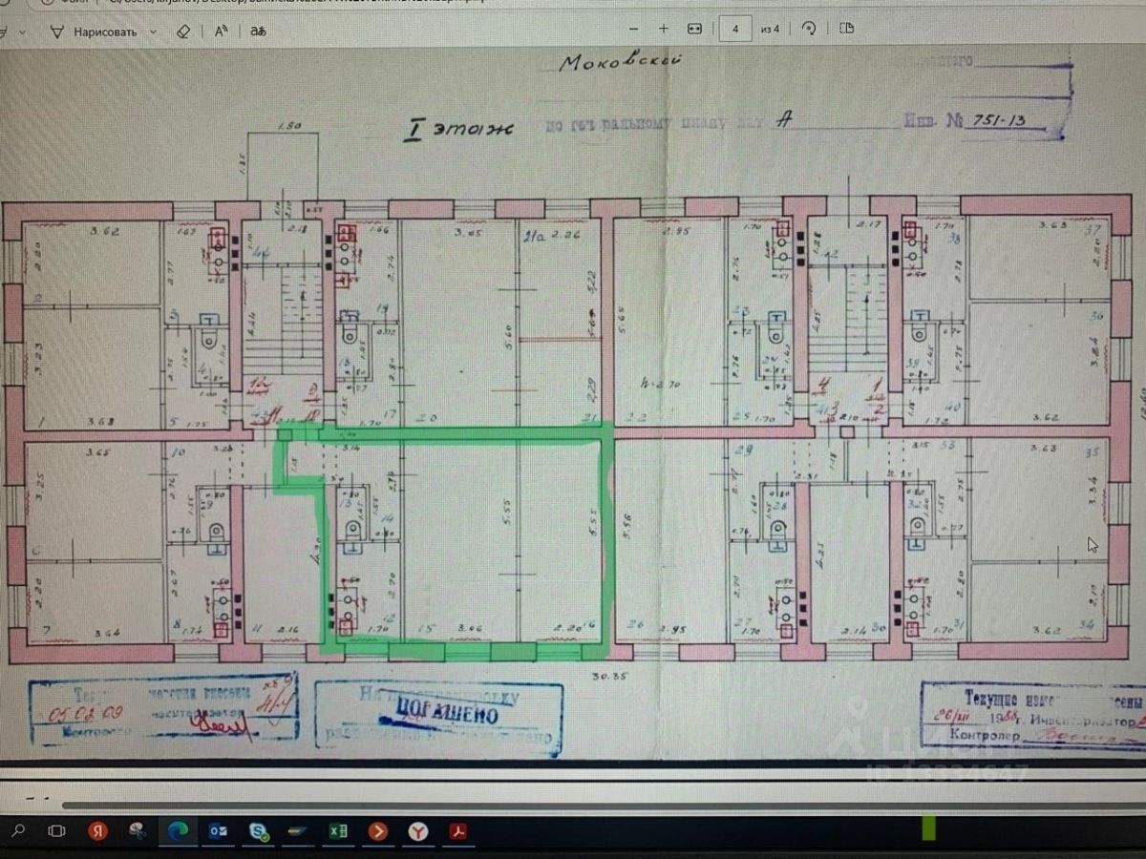
Task: Open Windows search from taskbar
Action: tap(19, 831)
